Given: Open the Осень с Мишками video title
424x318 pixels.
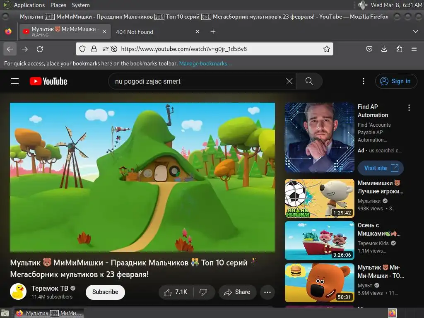Looking at the screenshot, I should 379,229.
